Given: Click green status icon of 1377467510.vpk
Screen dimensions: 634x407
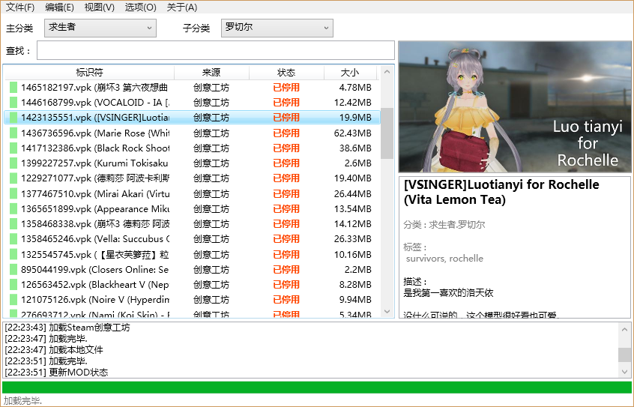Looking at the screenshot, I should click(x=13, y=193).
